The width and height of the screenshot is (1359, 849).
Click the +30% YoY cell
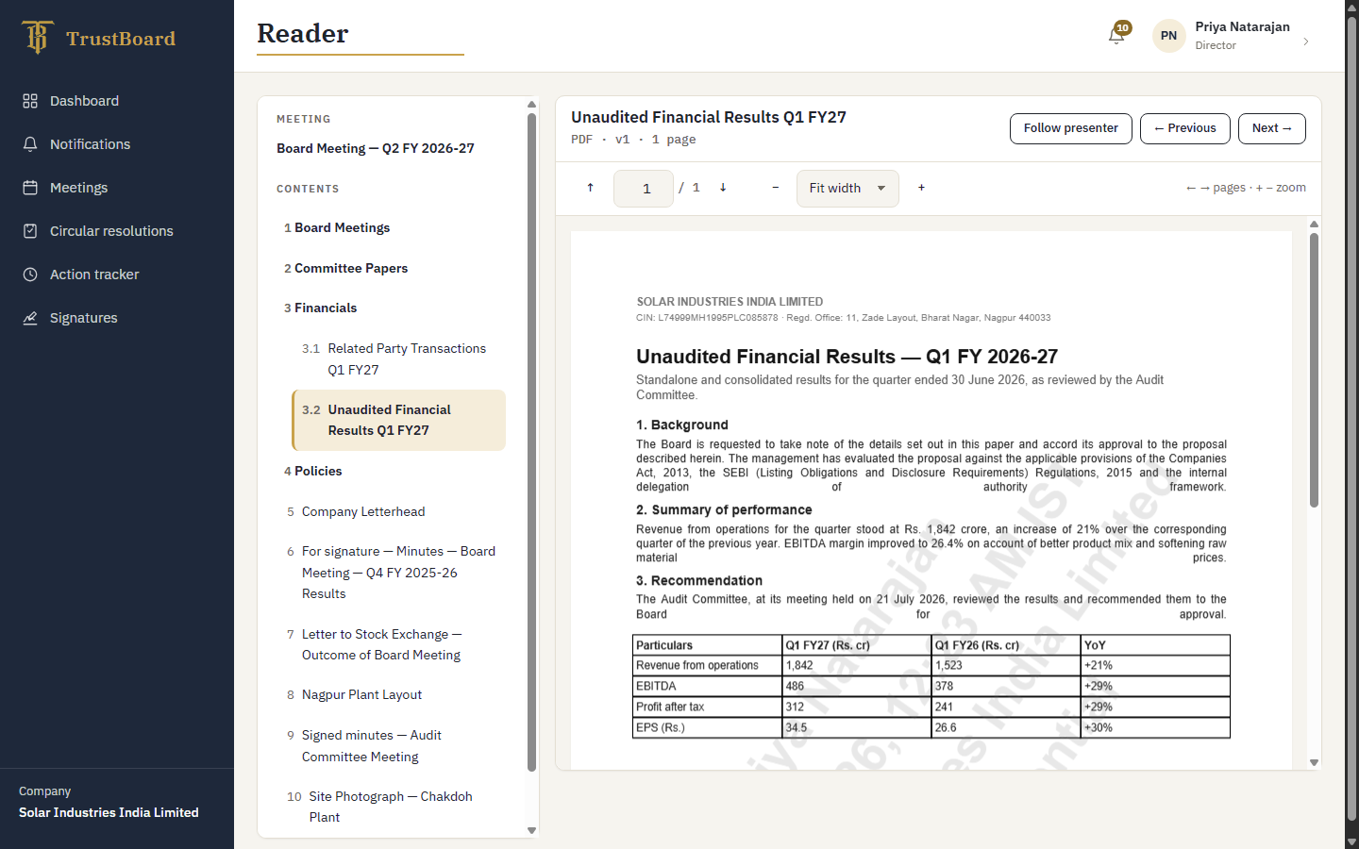(1099, 727)
